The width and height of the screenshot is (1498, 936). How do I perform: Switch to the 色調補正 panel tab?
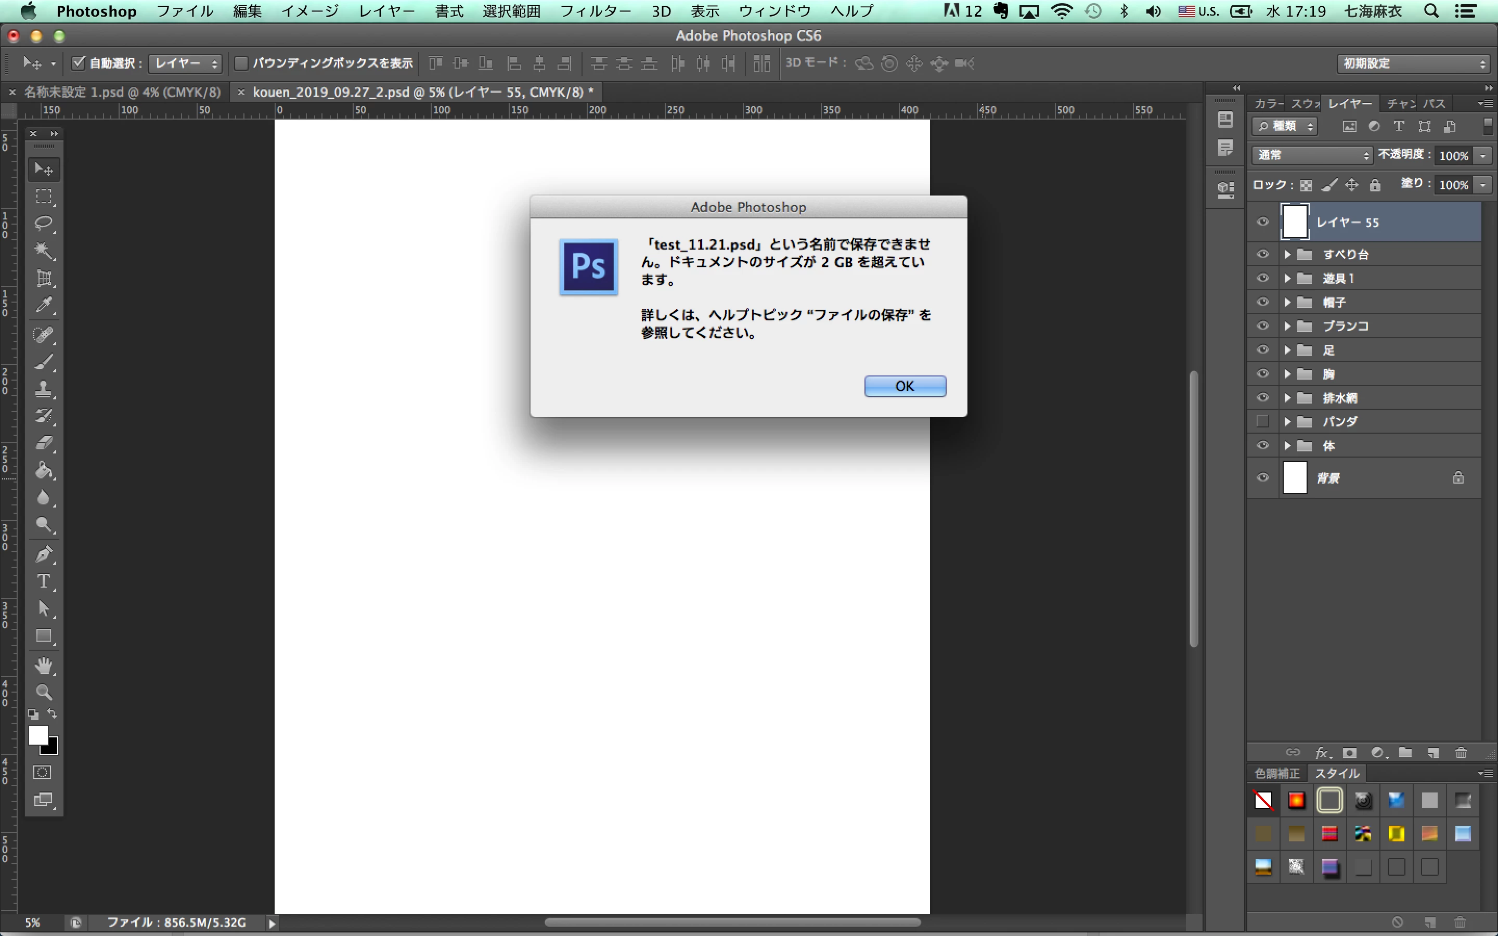[x=1277, y=773]
